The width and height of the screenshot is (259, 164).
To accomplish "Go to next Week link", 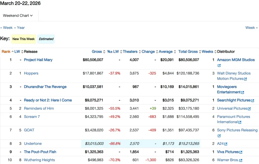I will tap(251, 28).
